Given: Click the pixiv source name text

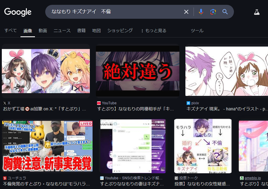Looking at the screenshot, I should 195,103.
